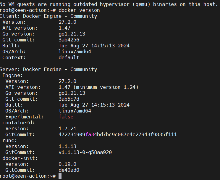The image size is (220, 180).
Task: Click the containerd version 1.7.21
Action: 67,128
